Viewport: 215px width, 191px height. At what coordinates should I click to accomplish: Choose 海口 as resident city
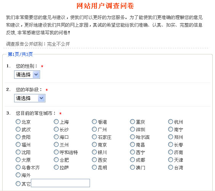56,137
